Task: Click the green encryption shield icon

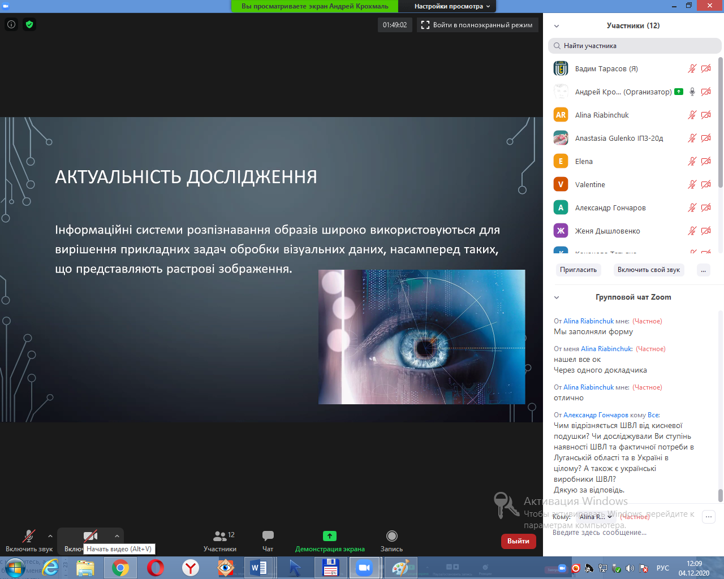Action: (x=29, y=24)
